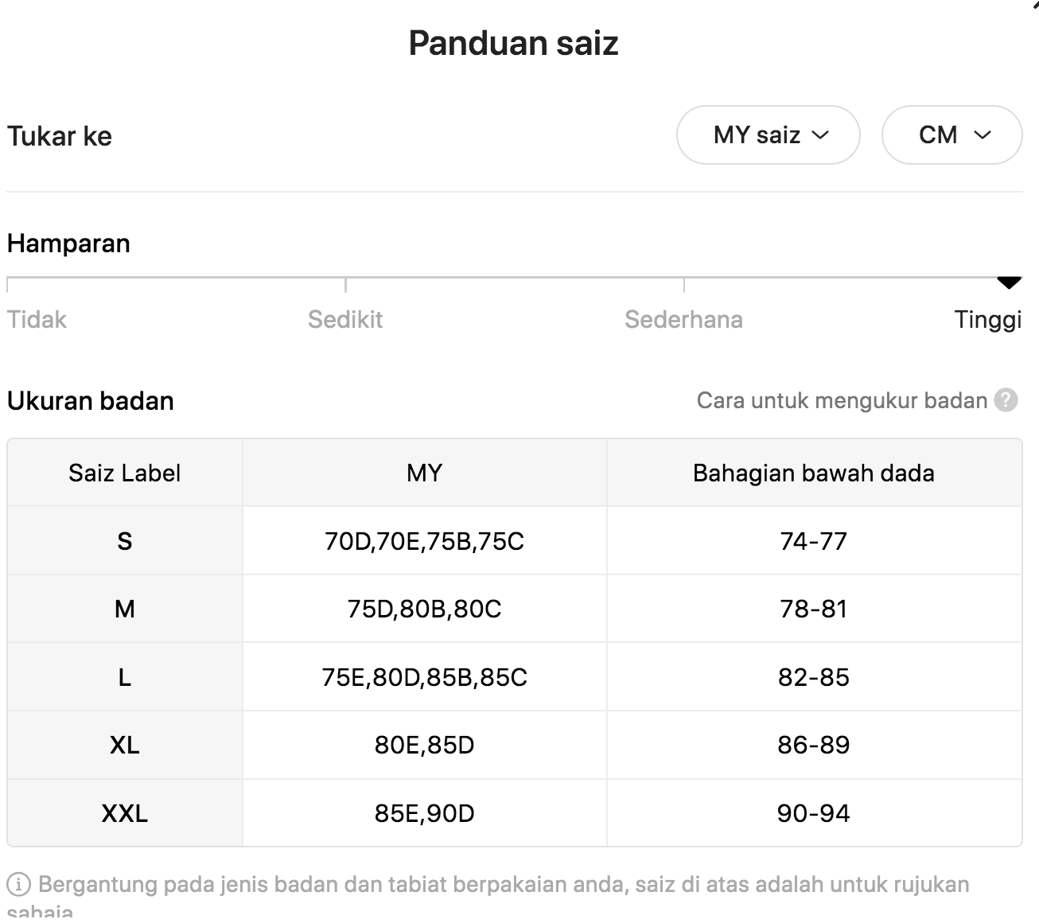Select the Tidak stretch level
Image resolution: width=1039 pixels, height=923 pixels.
tap(37, 319)
